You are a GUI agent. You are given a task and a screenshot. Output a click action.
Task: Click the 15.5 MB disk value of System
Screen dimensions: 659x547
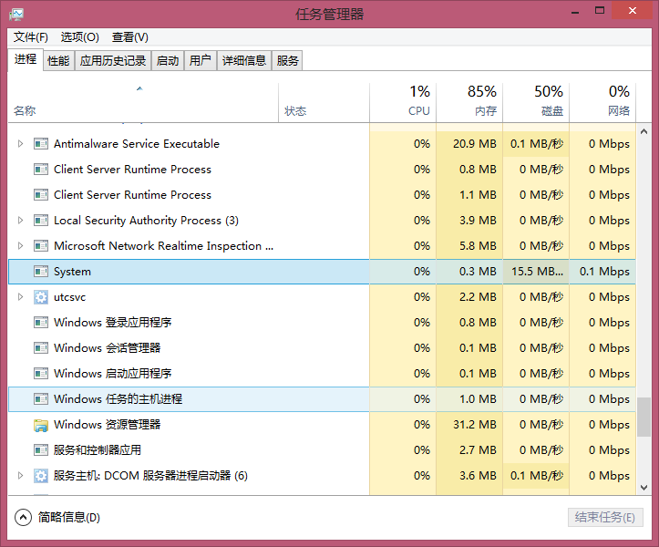point(537,272)
